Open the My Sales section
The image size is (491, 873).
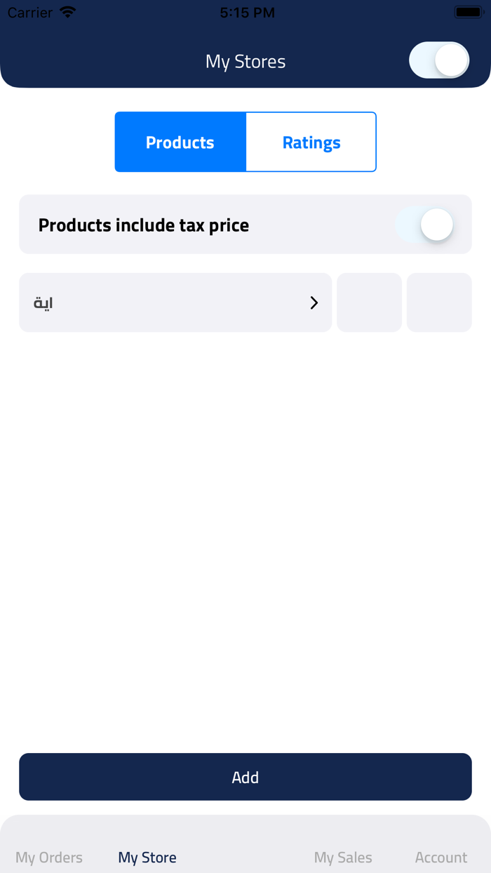[x=343, y=857]
